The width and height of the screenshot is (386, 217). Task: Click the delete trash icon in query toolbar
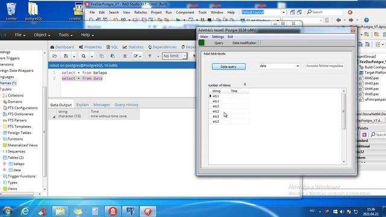point(125,56)
